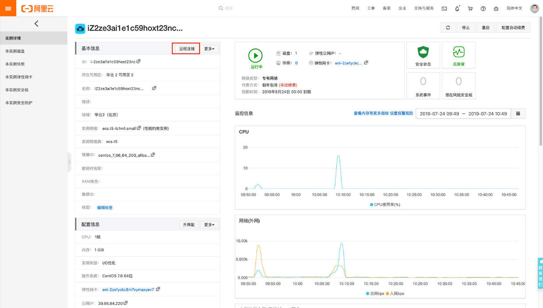The image size is (543, 308).
Task: Open the date range calendar picker
Action: tap(518, 113)
